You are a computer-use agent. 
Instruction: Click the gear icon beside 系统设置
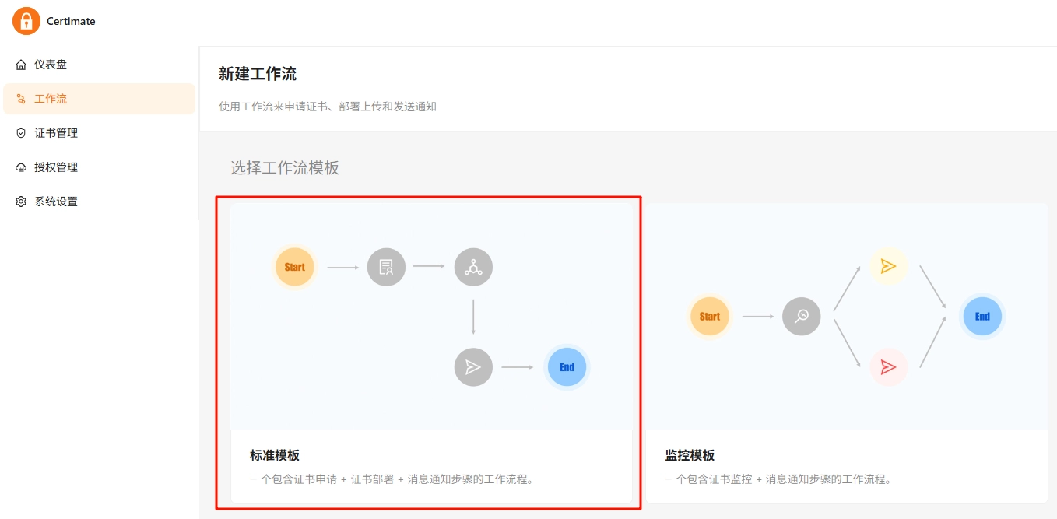tap(21, 202)
